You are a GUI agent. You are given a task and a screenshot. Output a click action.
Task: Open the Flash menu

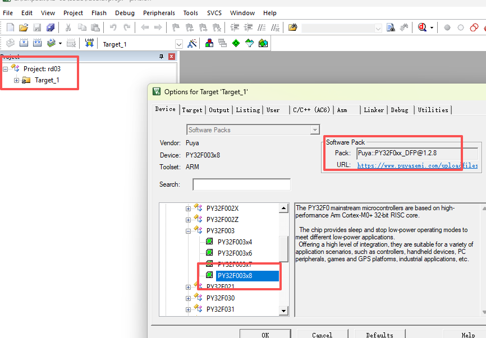coord(99,13)
